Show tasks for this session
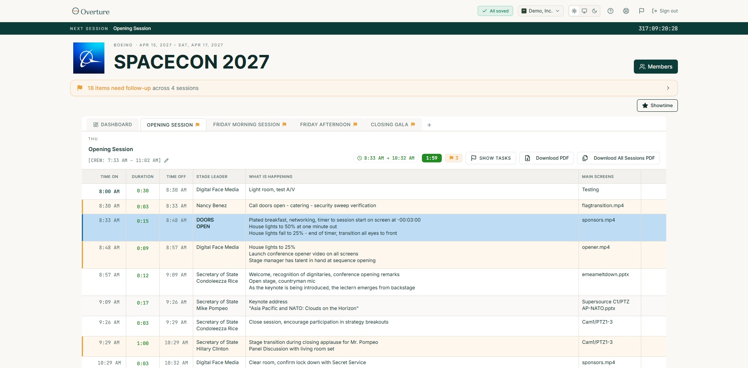 [x=491, y=158]
